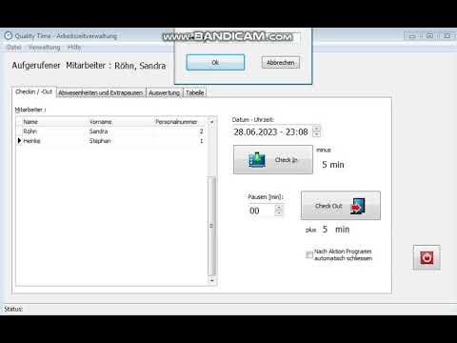Decrease the date-time spinner value

[316, 134]
